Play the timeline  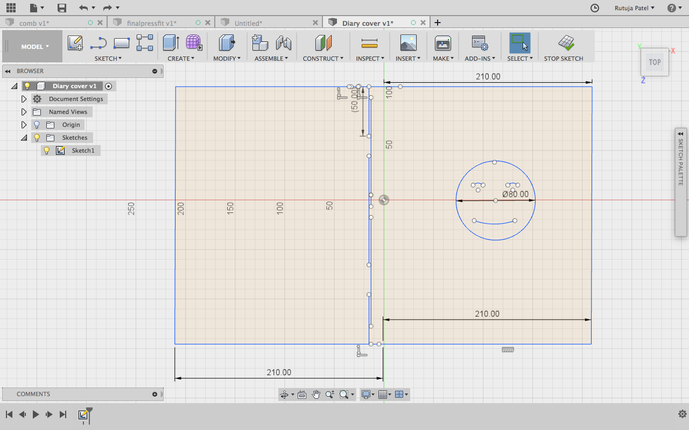(x=36, y=414)
